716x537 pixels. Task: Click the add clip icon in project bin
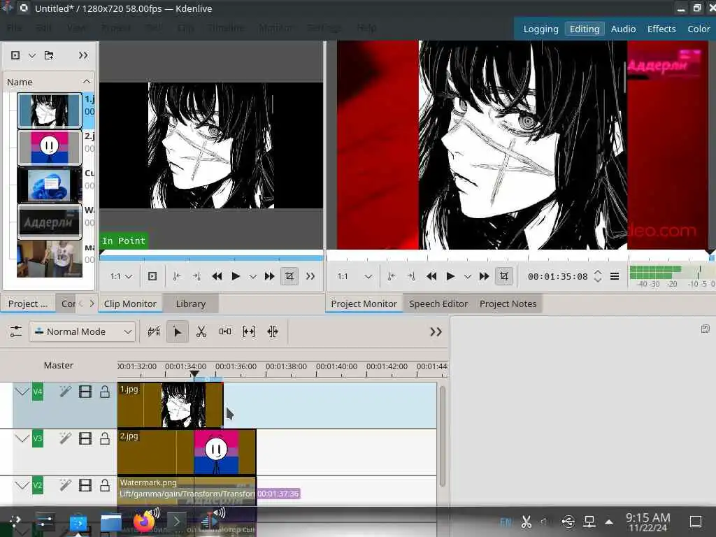click(15, 55)
